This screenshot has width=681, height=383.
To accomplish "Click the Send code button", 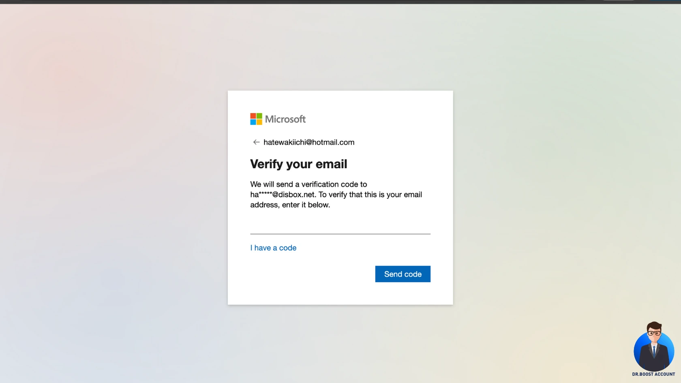I will [403, 274].
